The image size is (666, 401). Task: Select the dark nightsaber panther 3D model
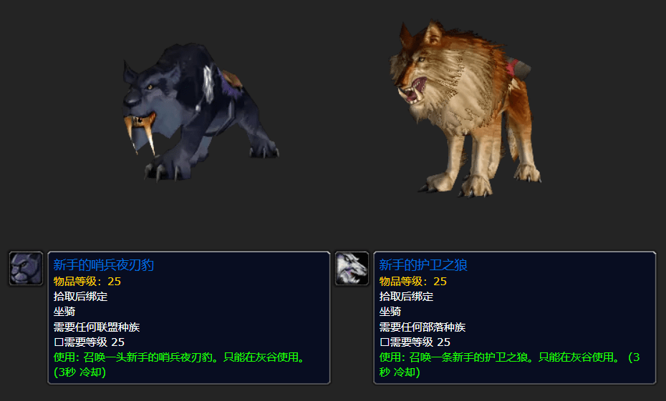click(200, 112)
